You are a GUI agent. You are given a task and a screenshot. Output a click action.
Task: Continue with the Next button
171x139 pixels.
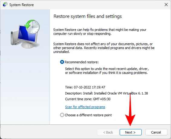131,132
